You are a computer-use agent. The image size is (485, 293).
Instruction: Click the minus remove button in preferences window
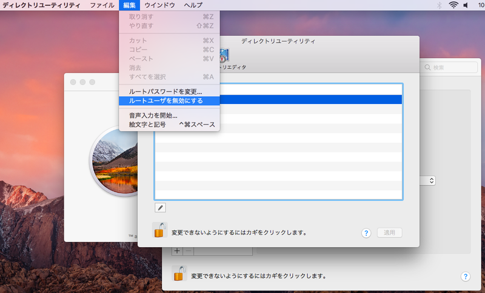188,251
